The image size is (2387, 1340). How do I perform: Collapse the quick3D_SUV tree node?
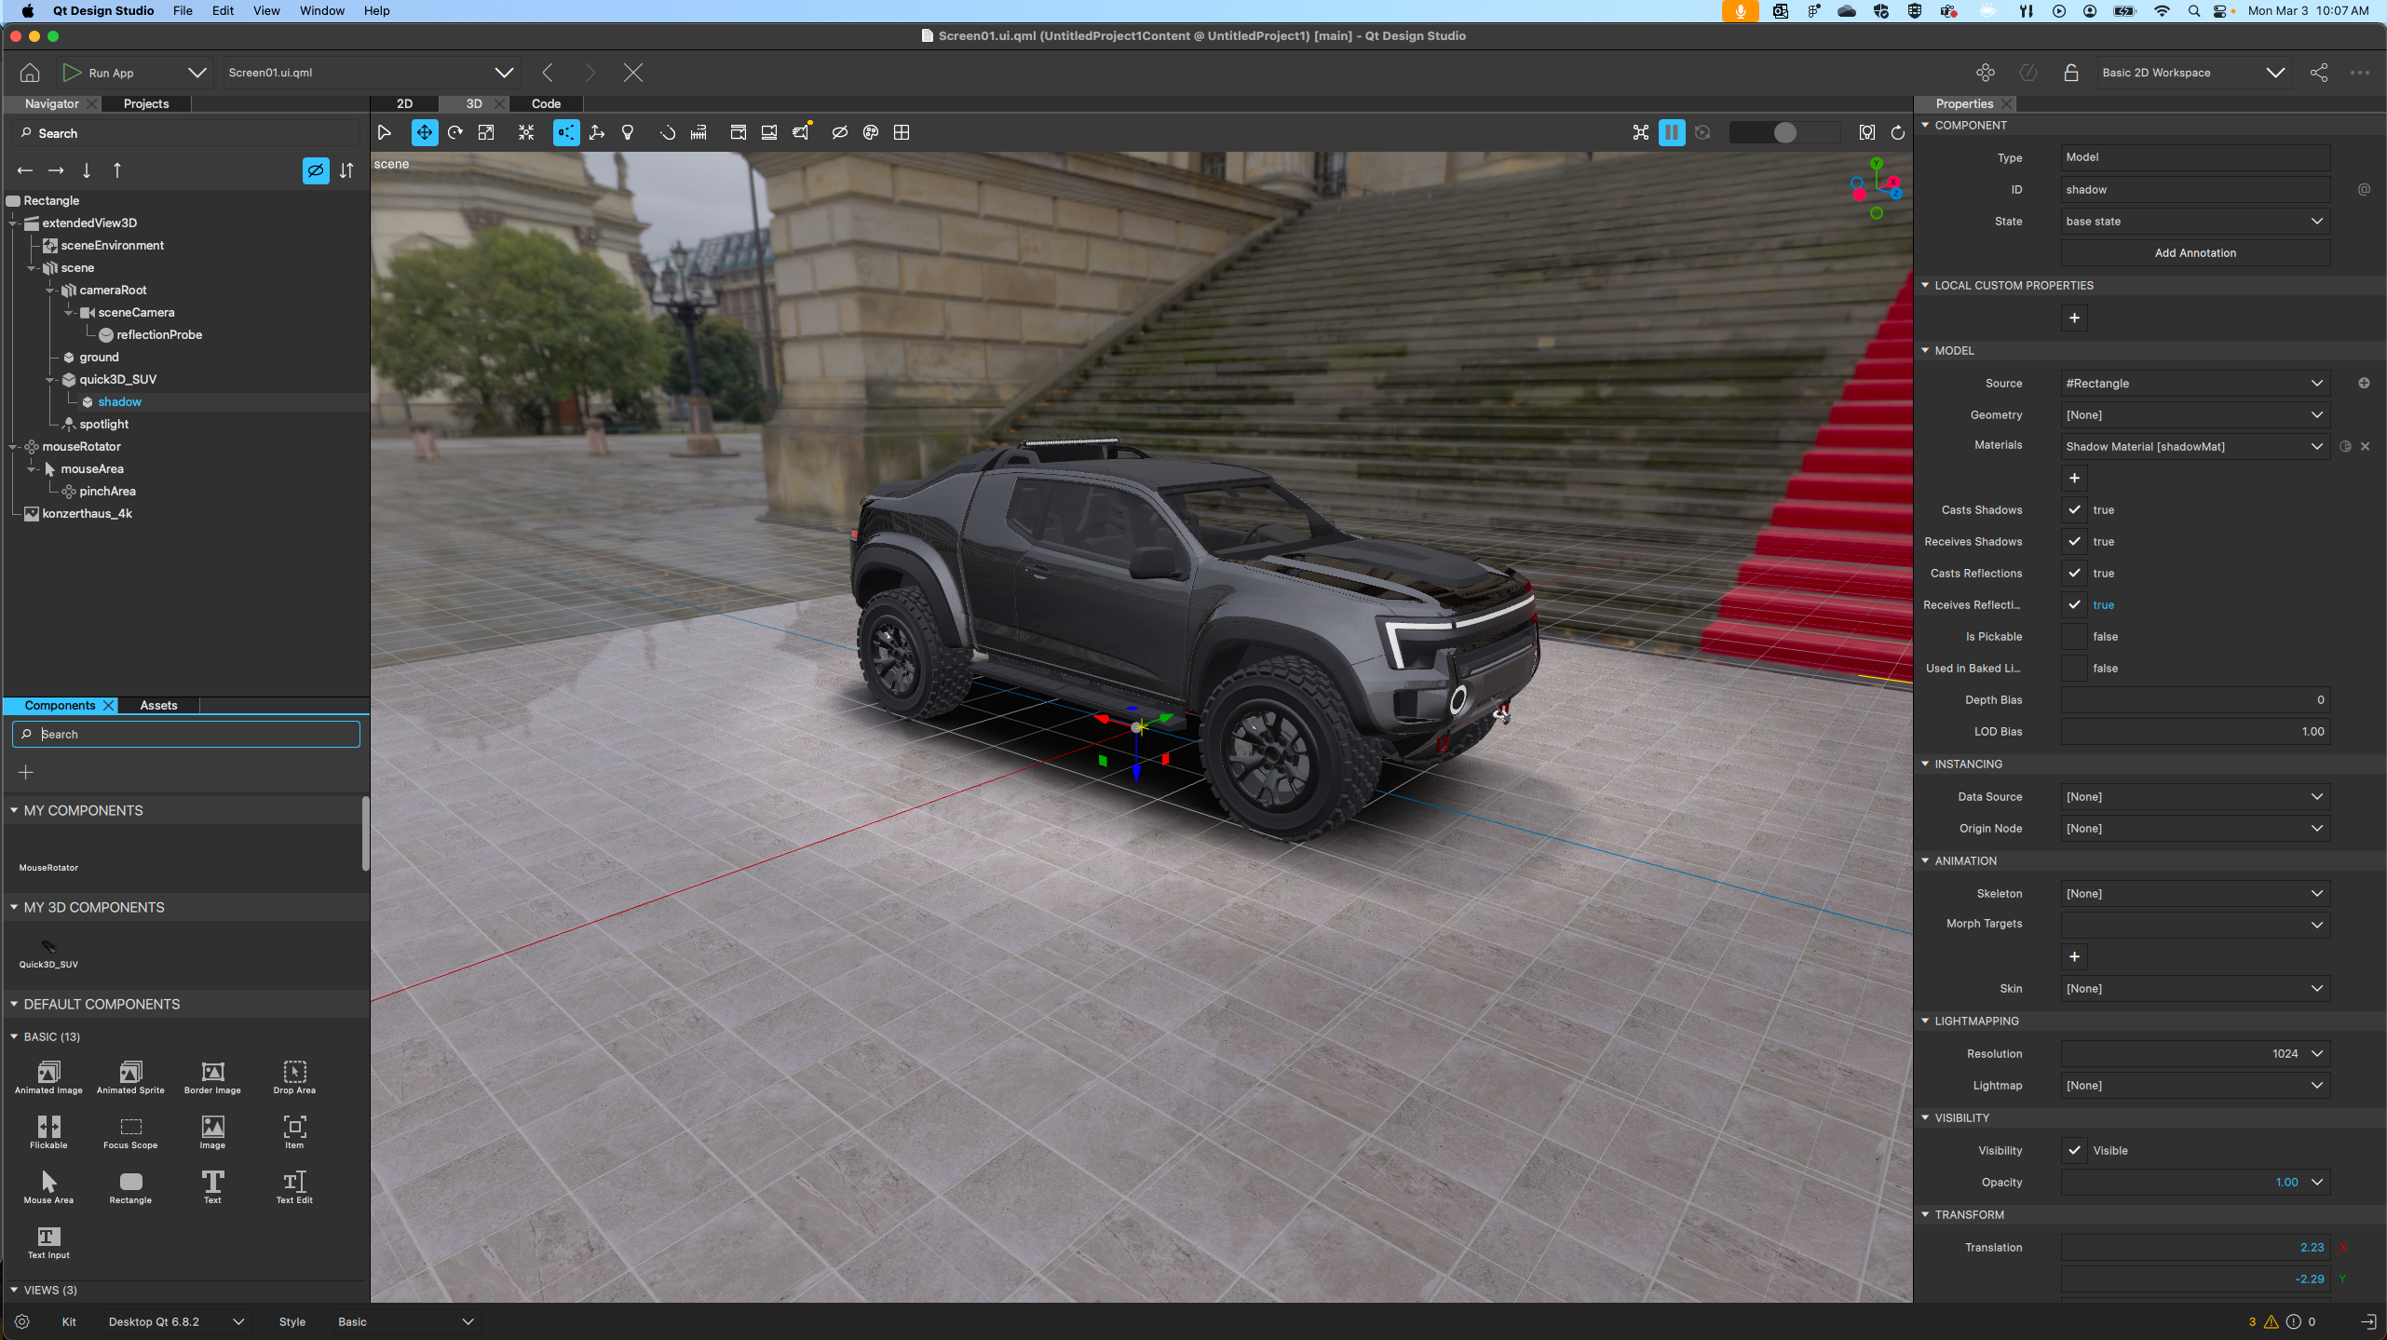coord(51,380)
